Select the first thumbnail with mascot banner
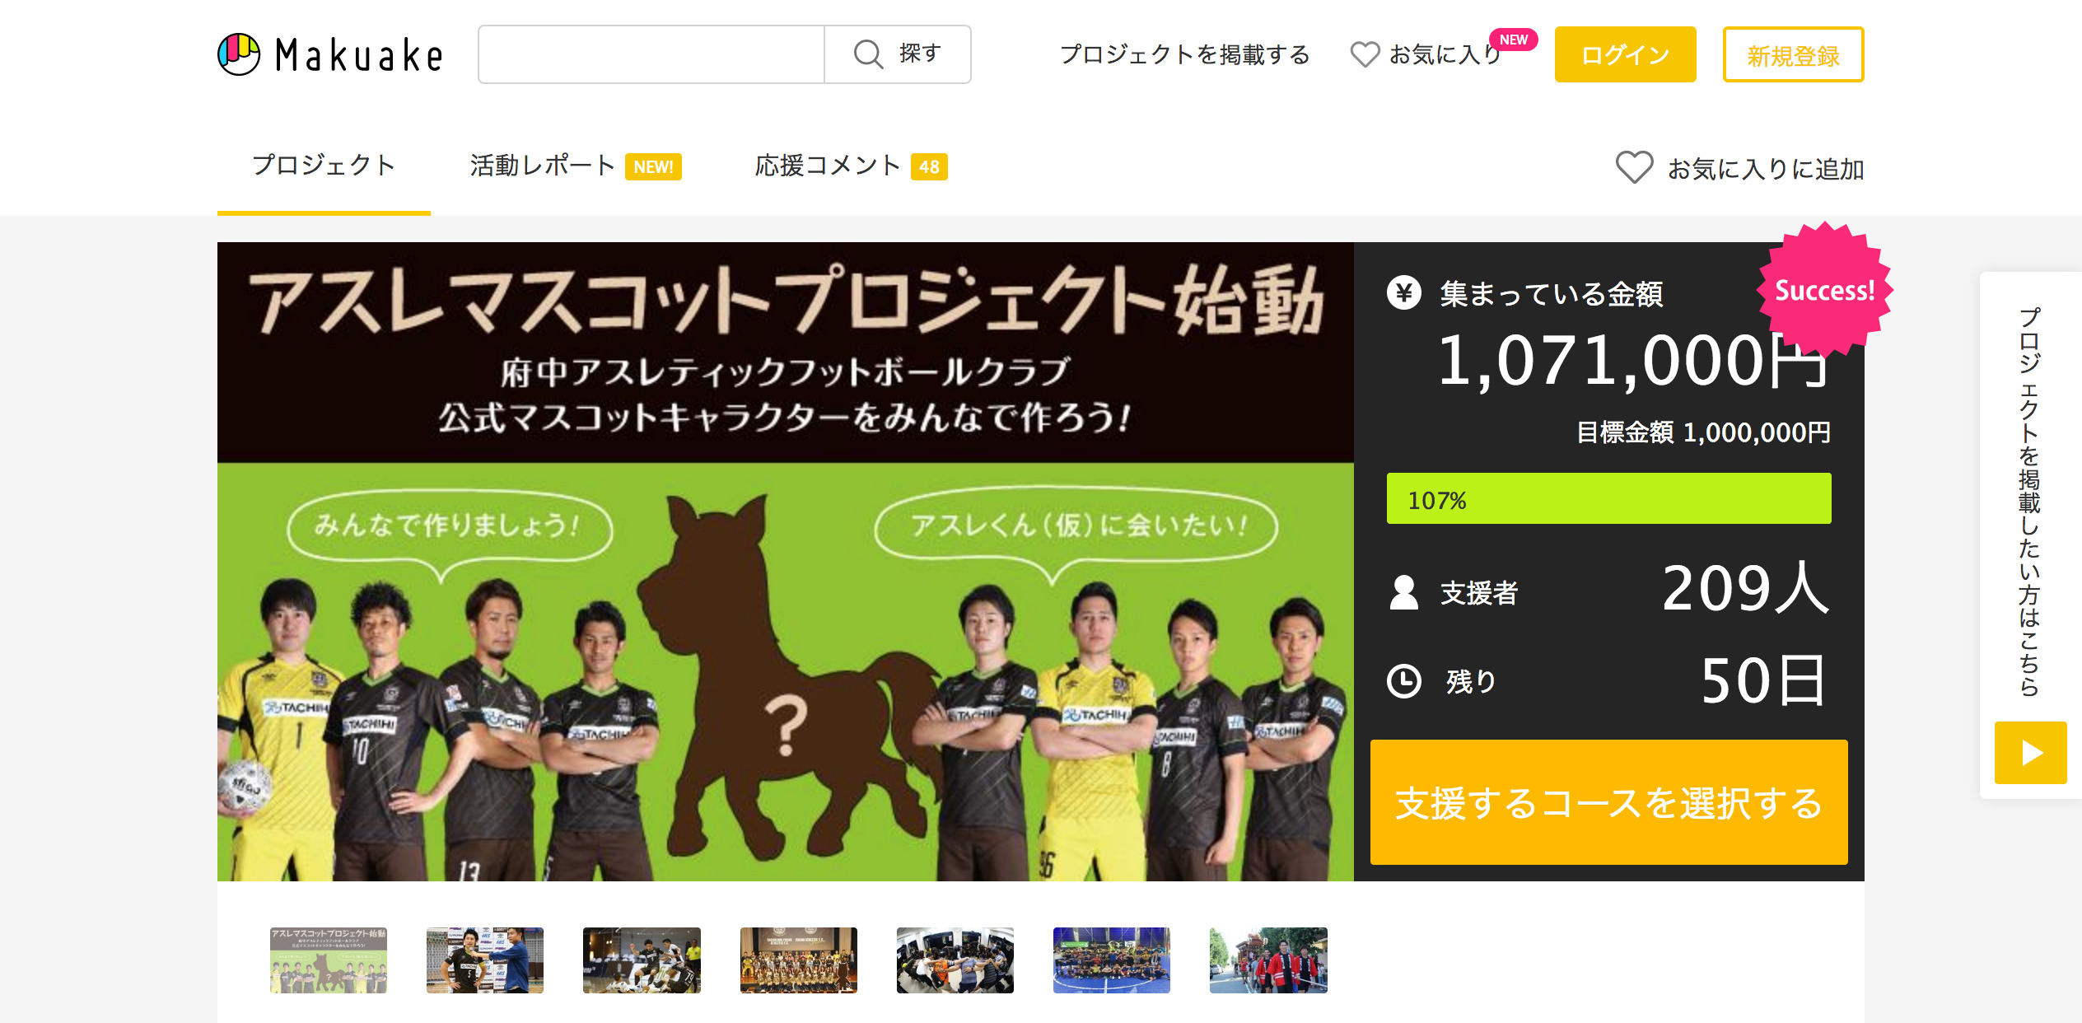Screen dimensions: 2082x1023 coord(329,960)
